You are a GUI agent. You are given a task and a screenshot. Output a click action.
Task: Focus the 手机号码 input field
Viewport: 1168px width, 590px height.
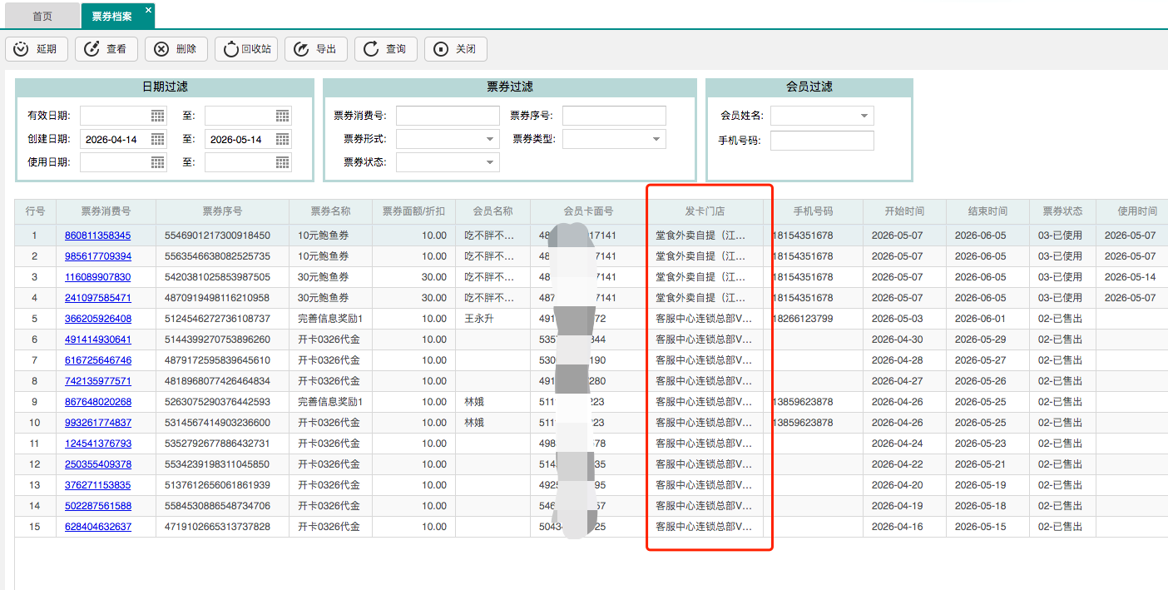[x=822, y=141]
